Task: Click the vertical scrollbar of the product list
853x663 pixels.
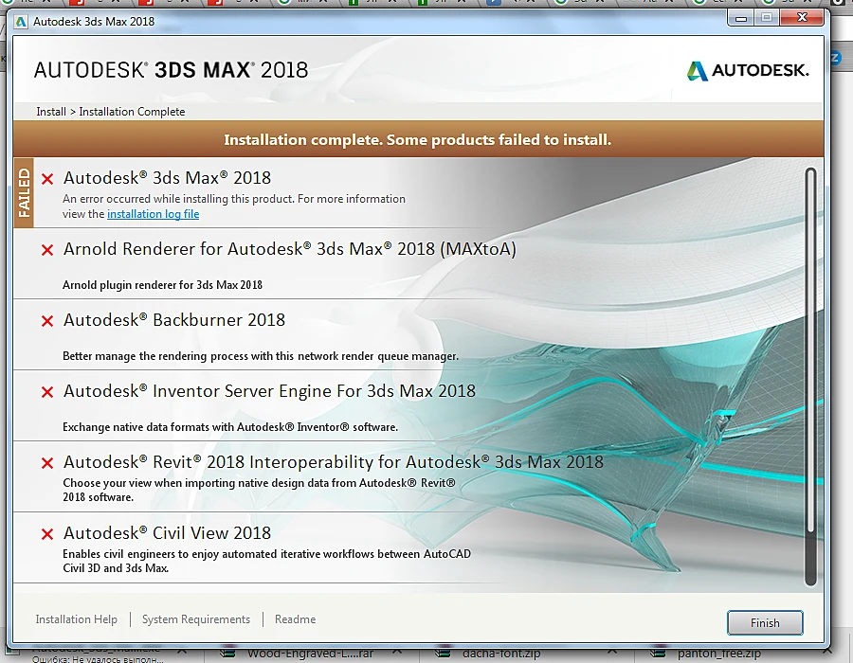Action: pyautogui.click(x=810, y=377)
